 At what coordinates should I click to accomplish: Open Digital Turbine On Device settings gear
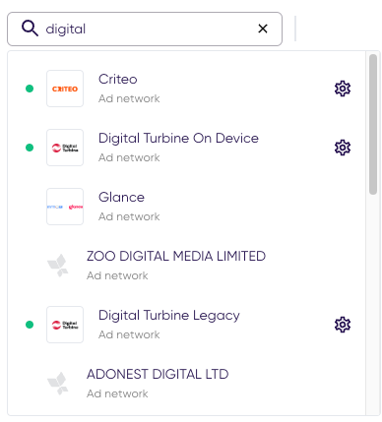[343, 148]
